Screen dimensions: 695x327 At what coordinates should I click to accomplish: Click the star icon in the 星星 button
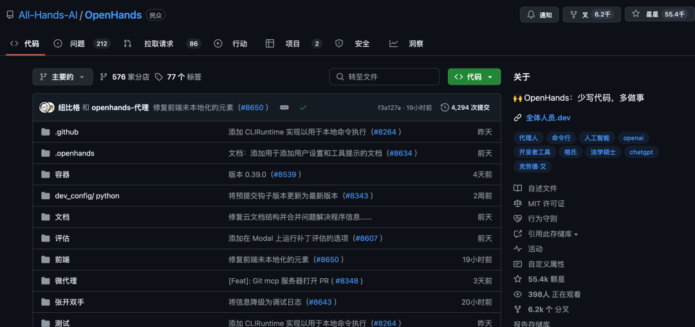(636, 14)
